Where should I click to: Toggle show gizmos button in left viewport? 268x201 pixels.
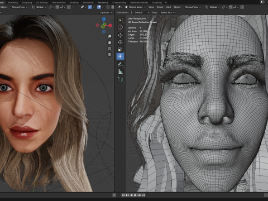pyautogui.click(x=90, y=7)
